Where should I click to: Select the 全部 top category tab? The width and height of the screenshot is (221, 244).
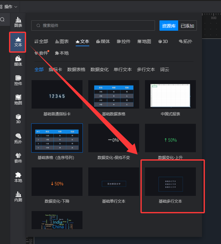41,41
